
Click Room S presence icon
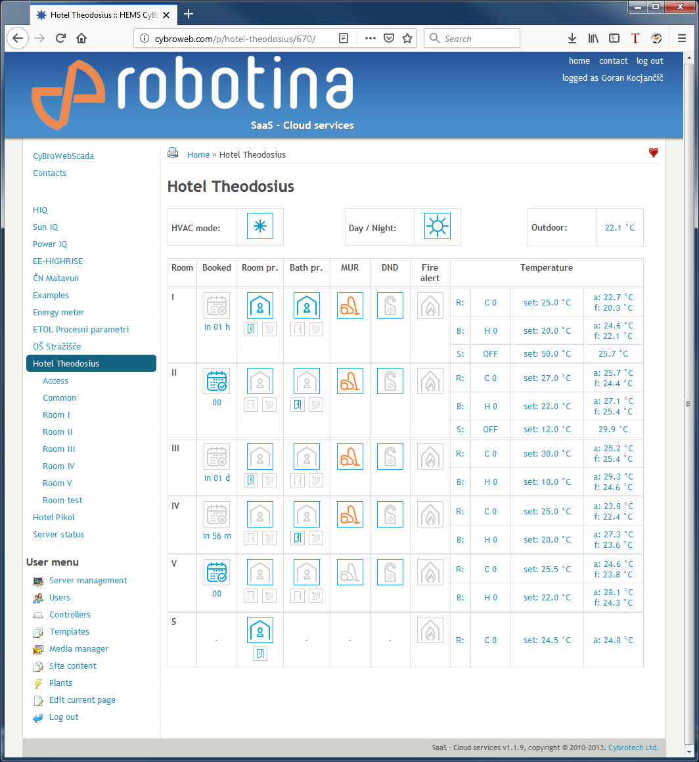(x=260, y=631)
